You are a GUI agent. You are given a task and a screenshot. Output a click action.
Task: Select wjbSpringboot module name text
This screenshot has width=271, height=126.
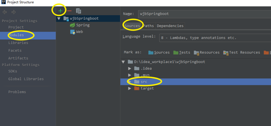click(84, 19)
